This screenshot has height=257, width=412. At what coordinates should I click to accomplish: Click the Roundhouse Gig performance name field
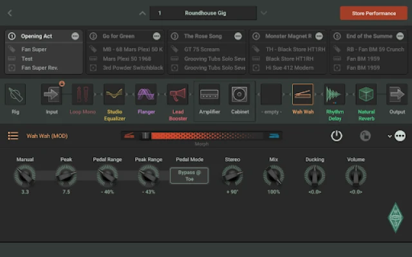(203, 13)
